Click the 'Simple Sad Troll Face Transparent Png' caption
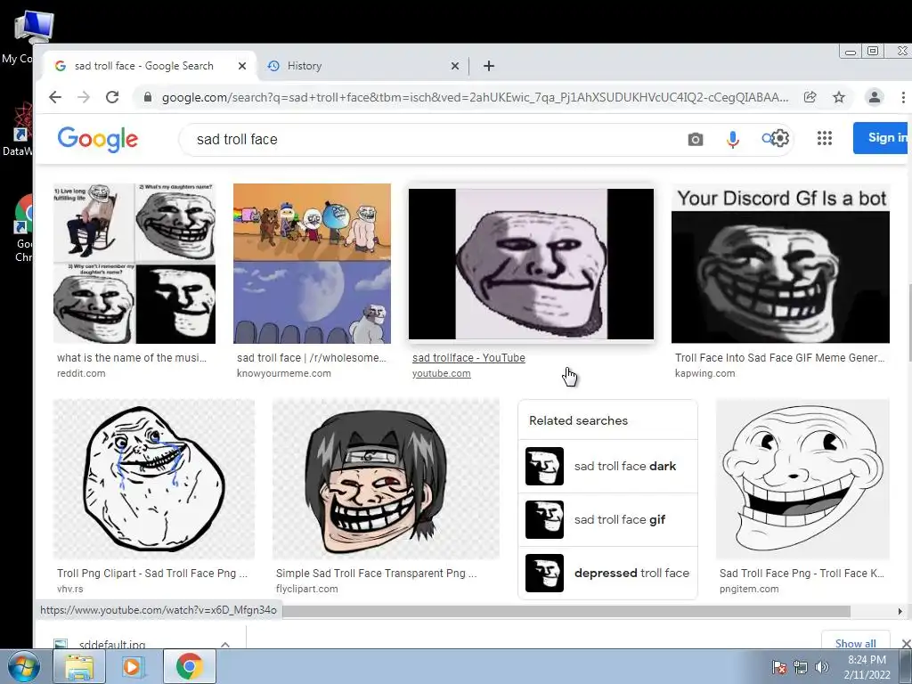This screenshot has width=912, height=684. click(x=377, y=573)
